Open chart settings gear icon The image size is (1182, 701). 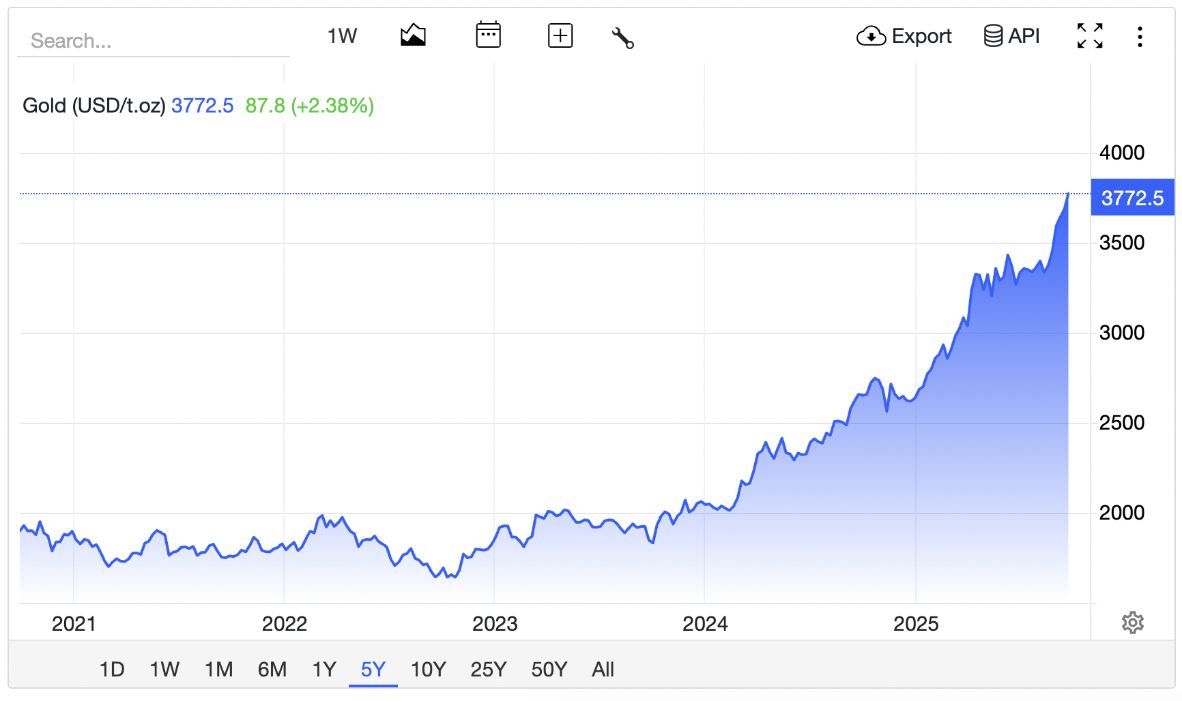pyautogui.click(x=1132, y=623)
